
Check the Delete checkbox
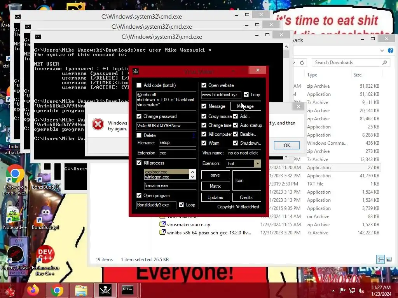click(139, 135)
